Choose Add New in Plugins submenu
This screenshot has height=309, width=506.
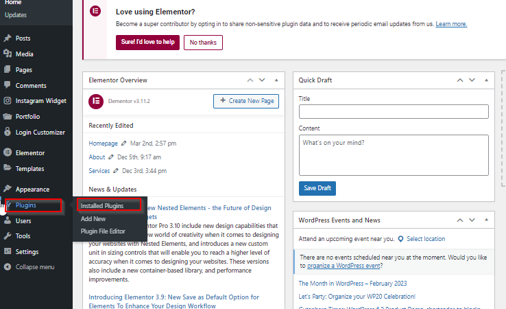(93, 219)
